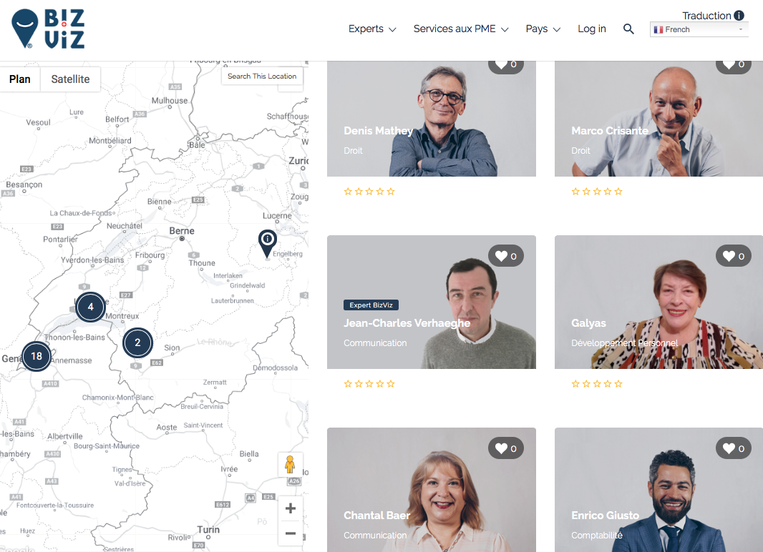Click the BizViz logo
Screen dimensions: 763x552
coord(48,29)
